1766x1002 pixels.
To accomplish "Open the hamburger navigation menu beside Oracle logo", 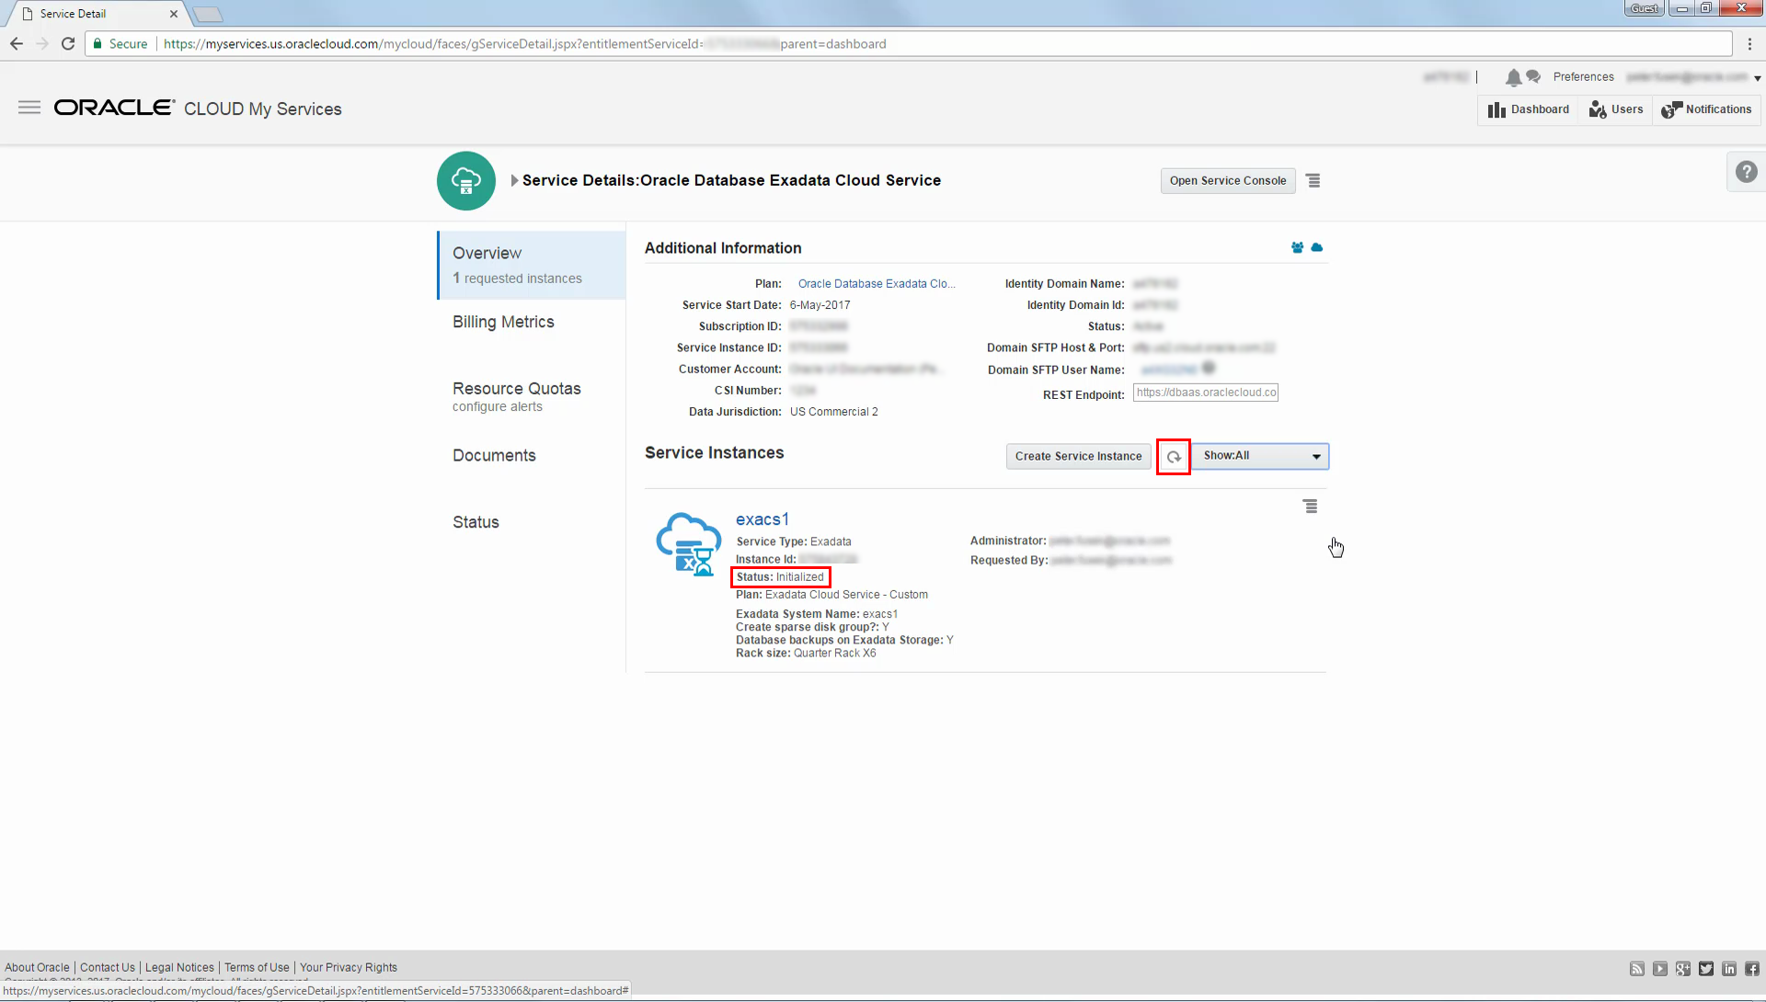I will pos(29,108).
